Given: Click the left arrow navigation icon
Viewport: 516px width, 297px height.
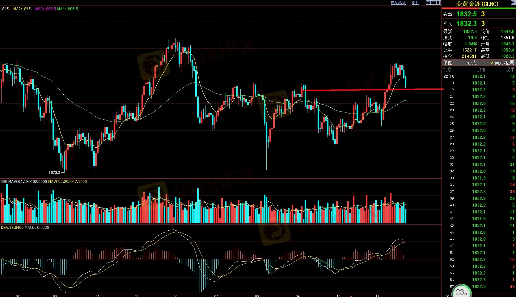Looking at the screenshot, I should [428, 2].
